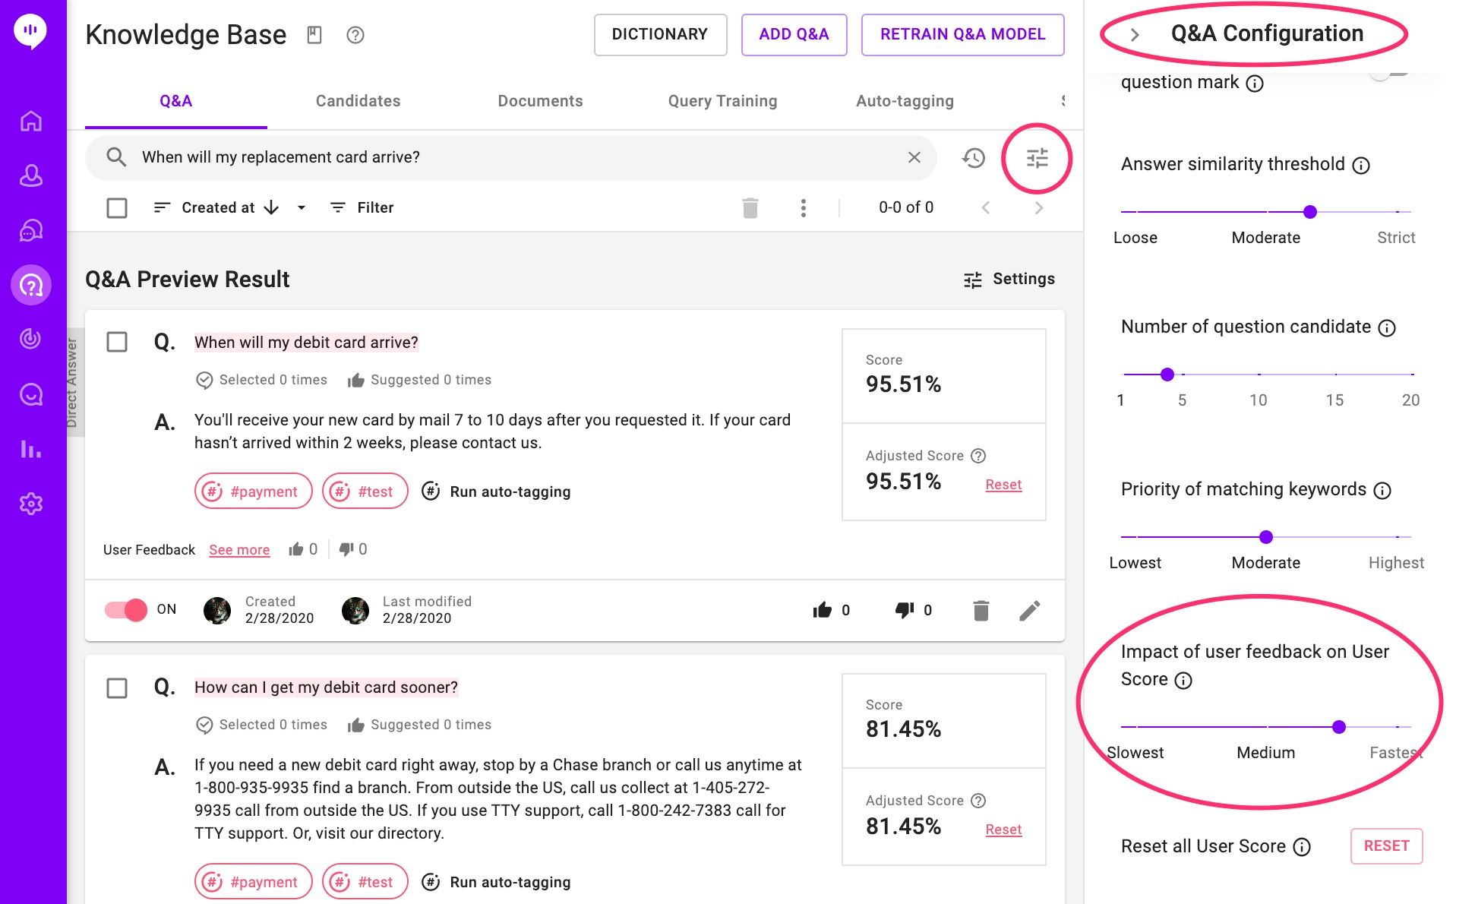Open the three-dot more options menu
Viewport: 1475px width, 904px height.
coord(803,208)
